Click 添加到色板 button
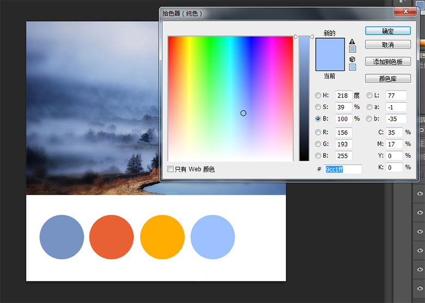425x303 pixels. (x=388, y=62)
